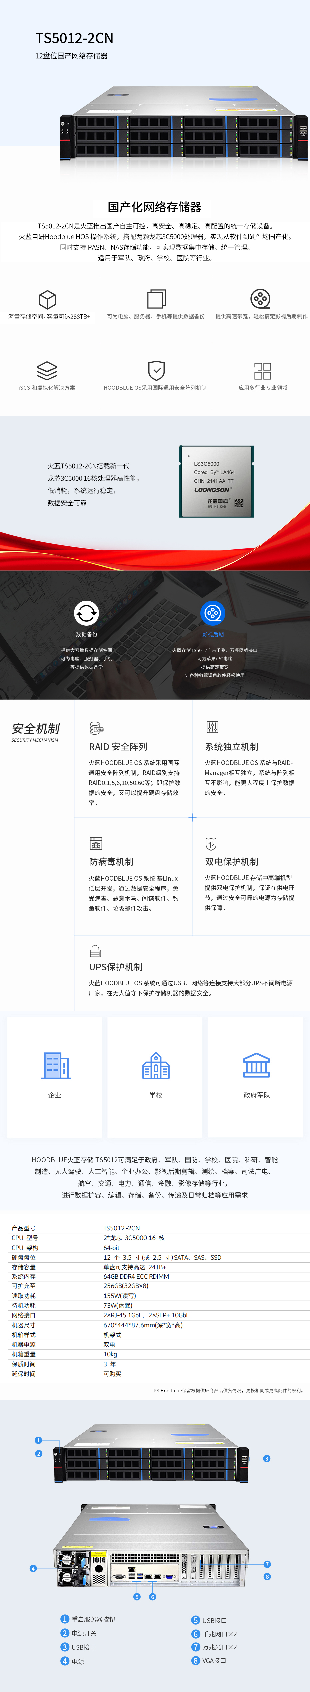Click the spec value 2*龙芯 3C5000 16 核
Viewport: 310px width, 1692px height.
pyautogui.click(x=134, y=1238)
